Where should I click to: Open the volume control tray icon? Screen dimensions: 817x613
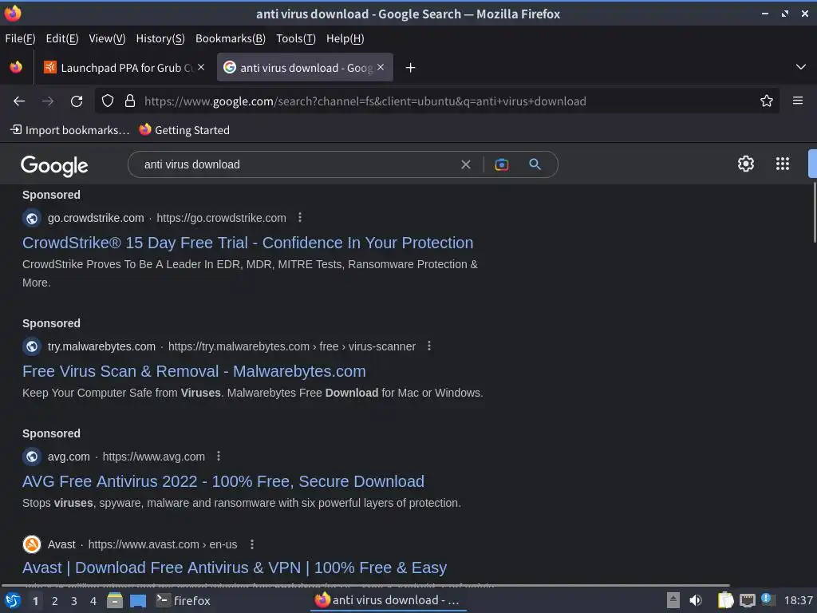[x=696, y=600]
